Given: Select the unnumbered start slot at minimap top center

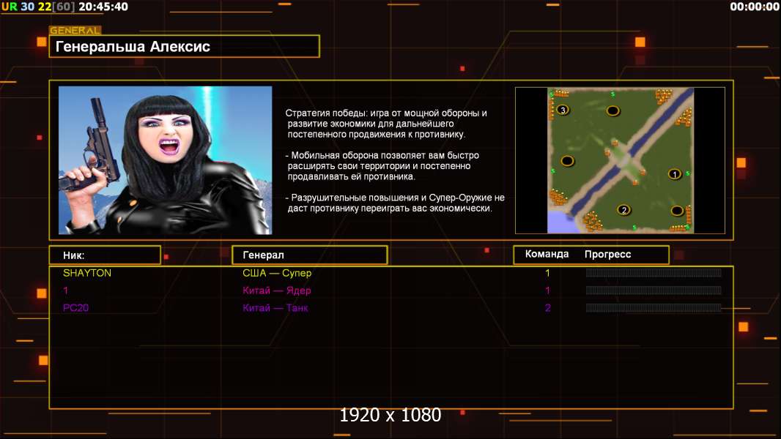Looking at the screenshot, I should click(612, 110).
